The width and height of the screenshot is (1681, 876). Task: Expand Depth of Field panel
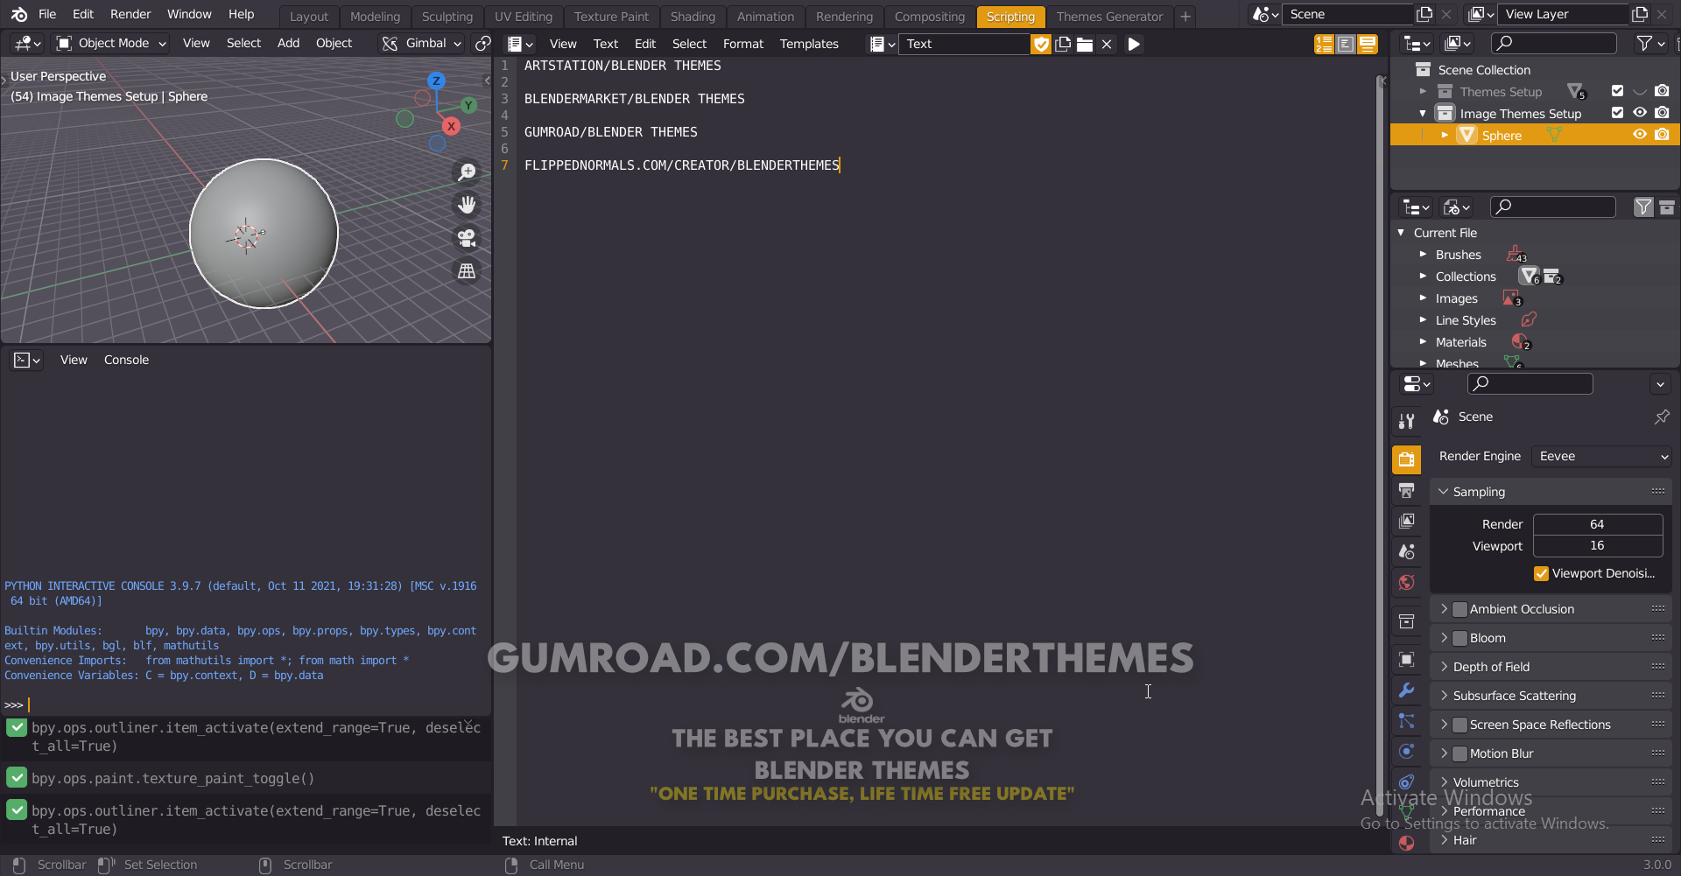1551,667
